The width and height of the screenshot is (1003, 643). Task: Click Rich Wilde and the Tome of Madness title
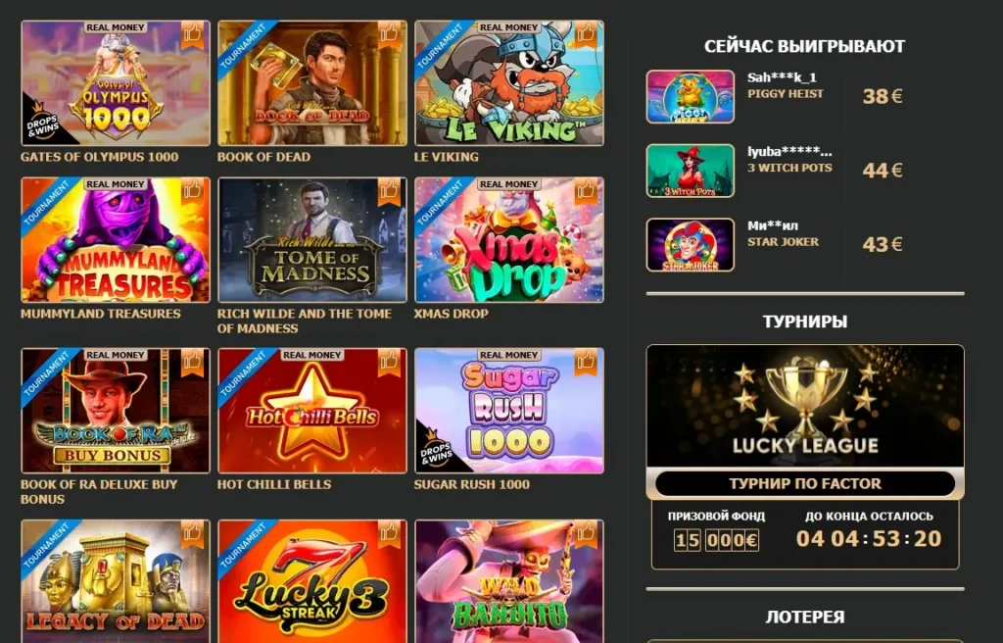(x=304, y=321)
